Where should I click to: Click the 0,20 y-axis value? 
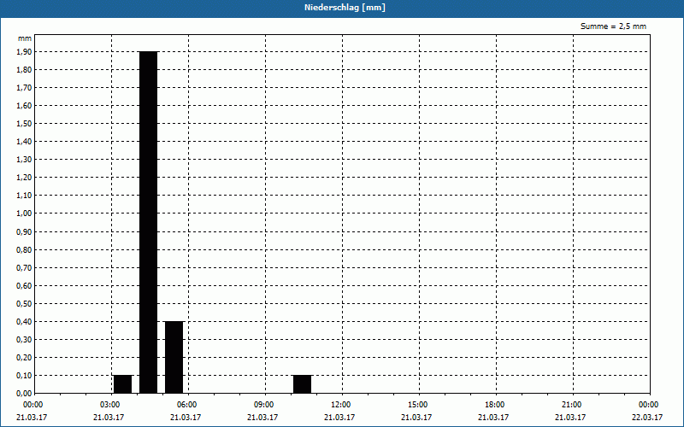24,358
